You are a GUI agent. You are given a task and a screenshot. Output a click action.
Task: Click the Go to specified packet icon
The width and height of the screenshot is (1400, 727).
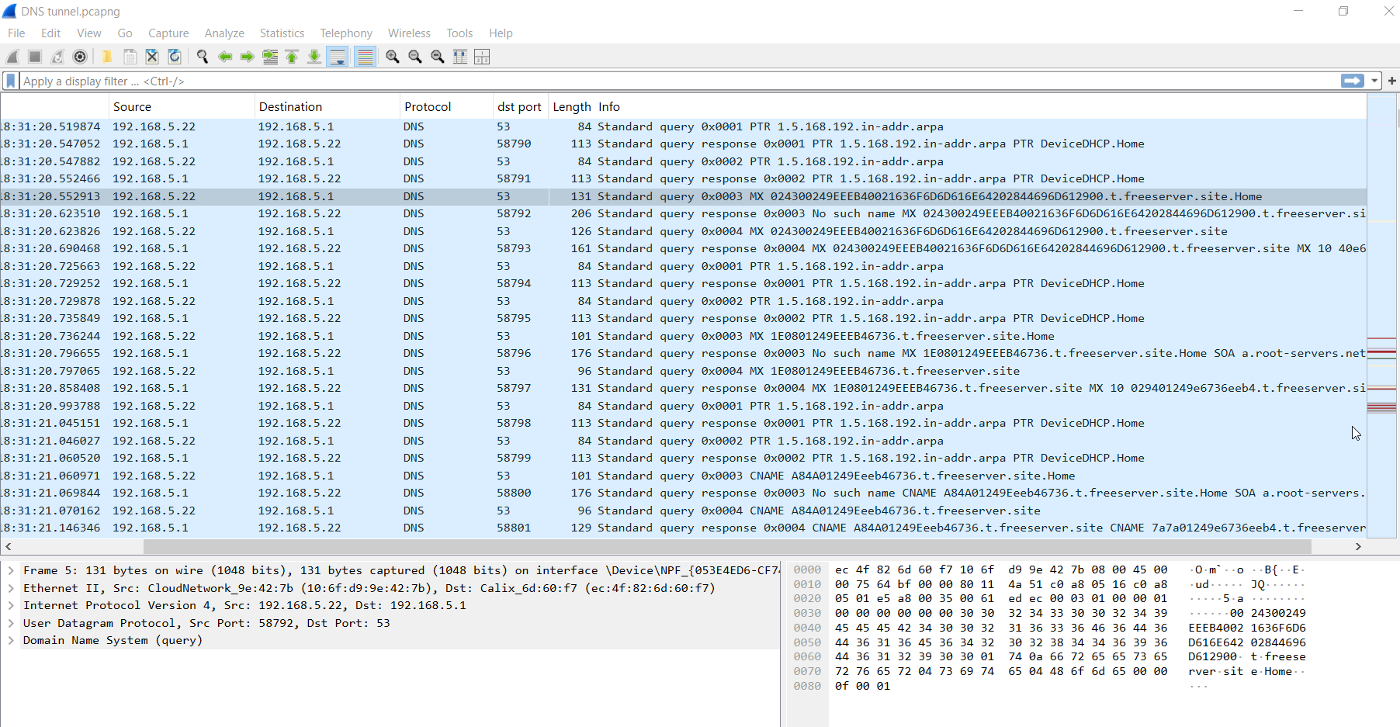(269, 57)
